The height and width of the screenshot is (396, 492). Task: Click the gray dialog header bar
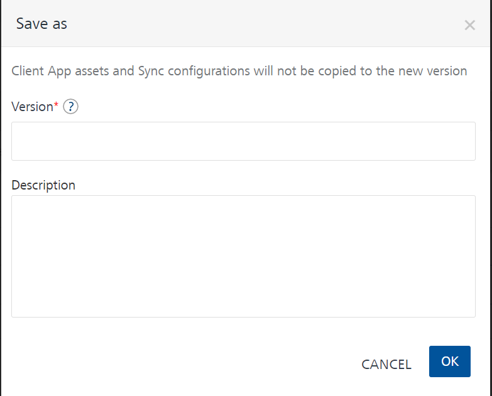click(x=251, y=24)
